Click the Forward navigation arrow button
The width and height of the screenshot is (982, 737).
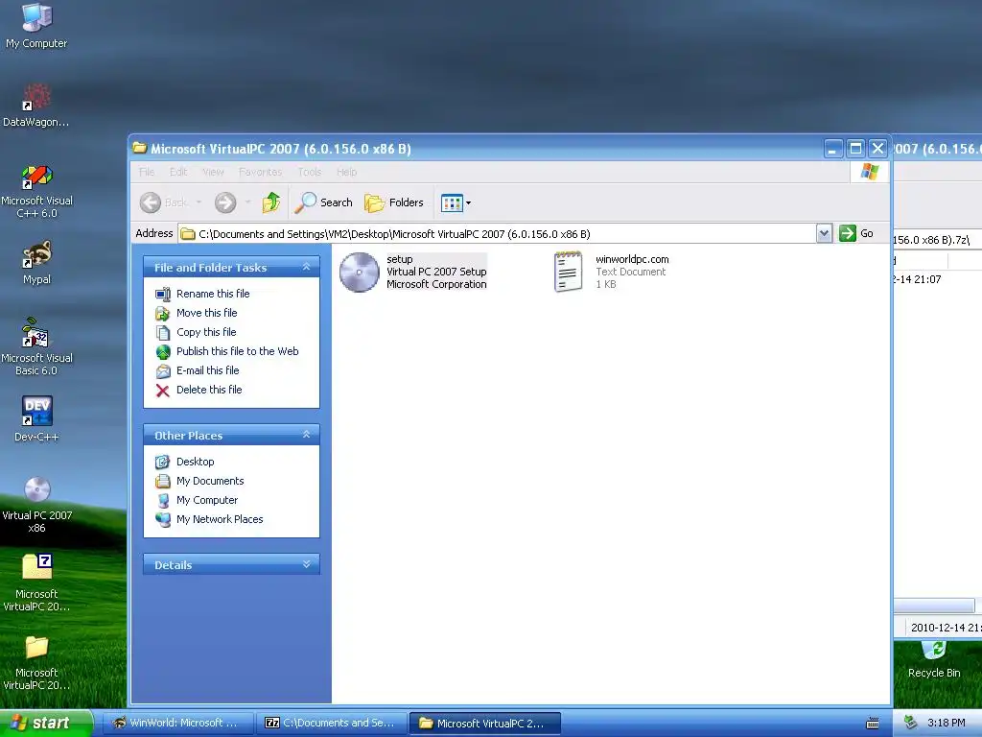pyautogui.click(x=225, y=202)
